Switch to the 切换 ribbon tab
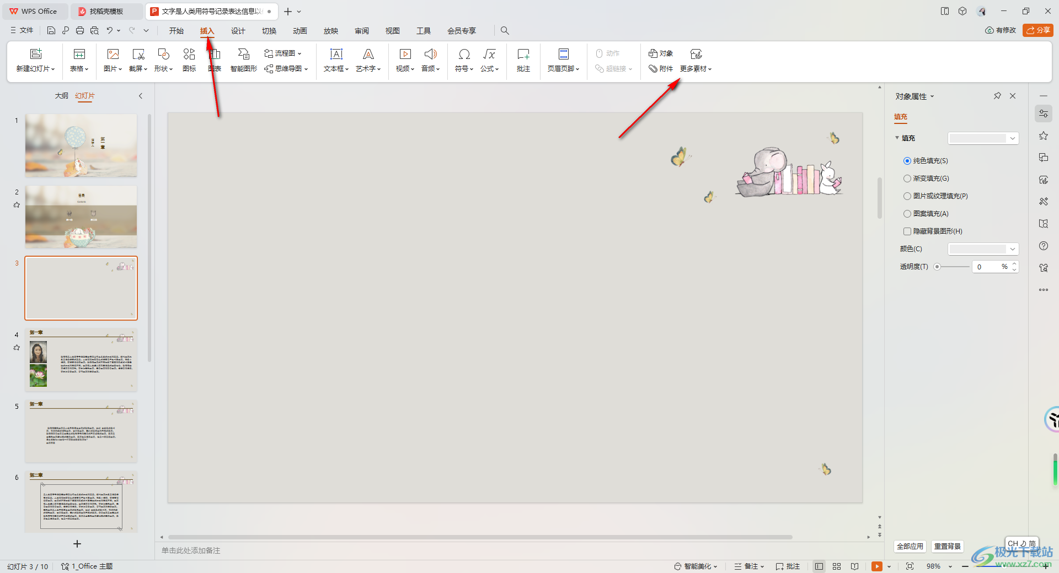 [x=269, y=31]
